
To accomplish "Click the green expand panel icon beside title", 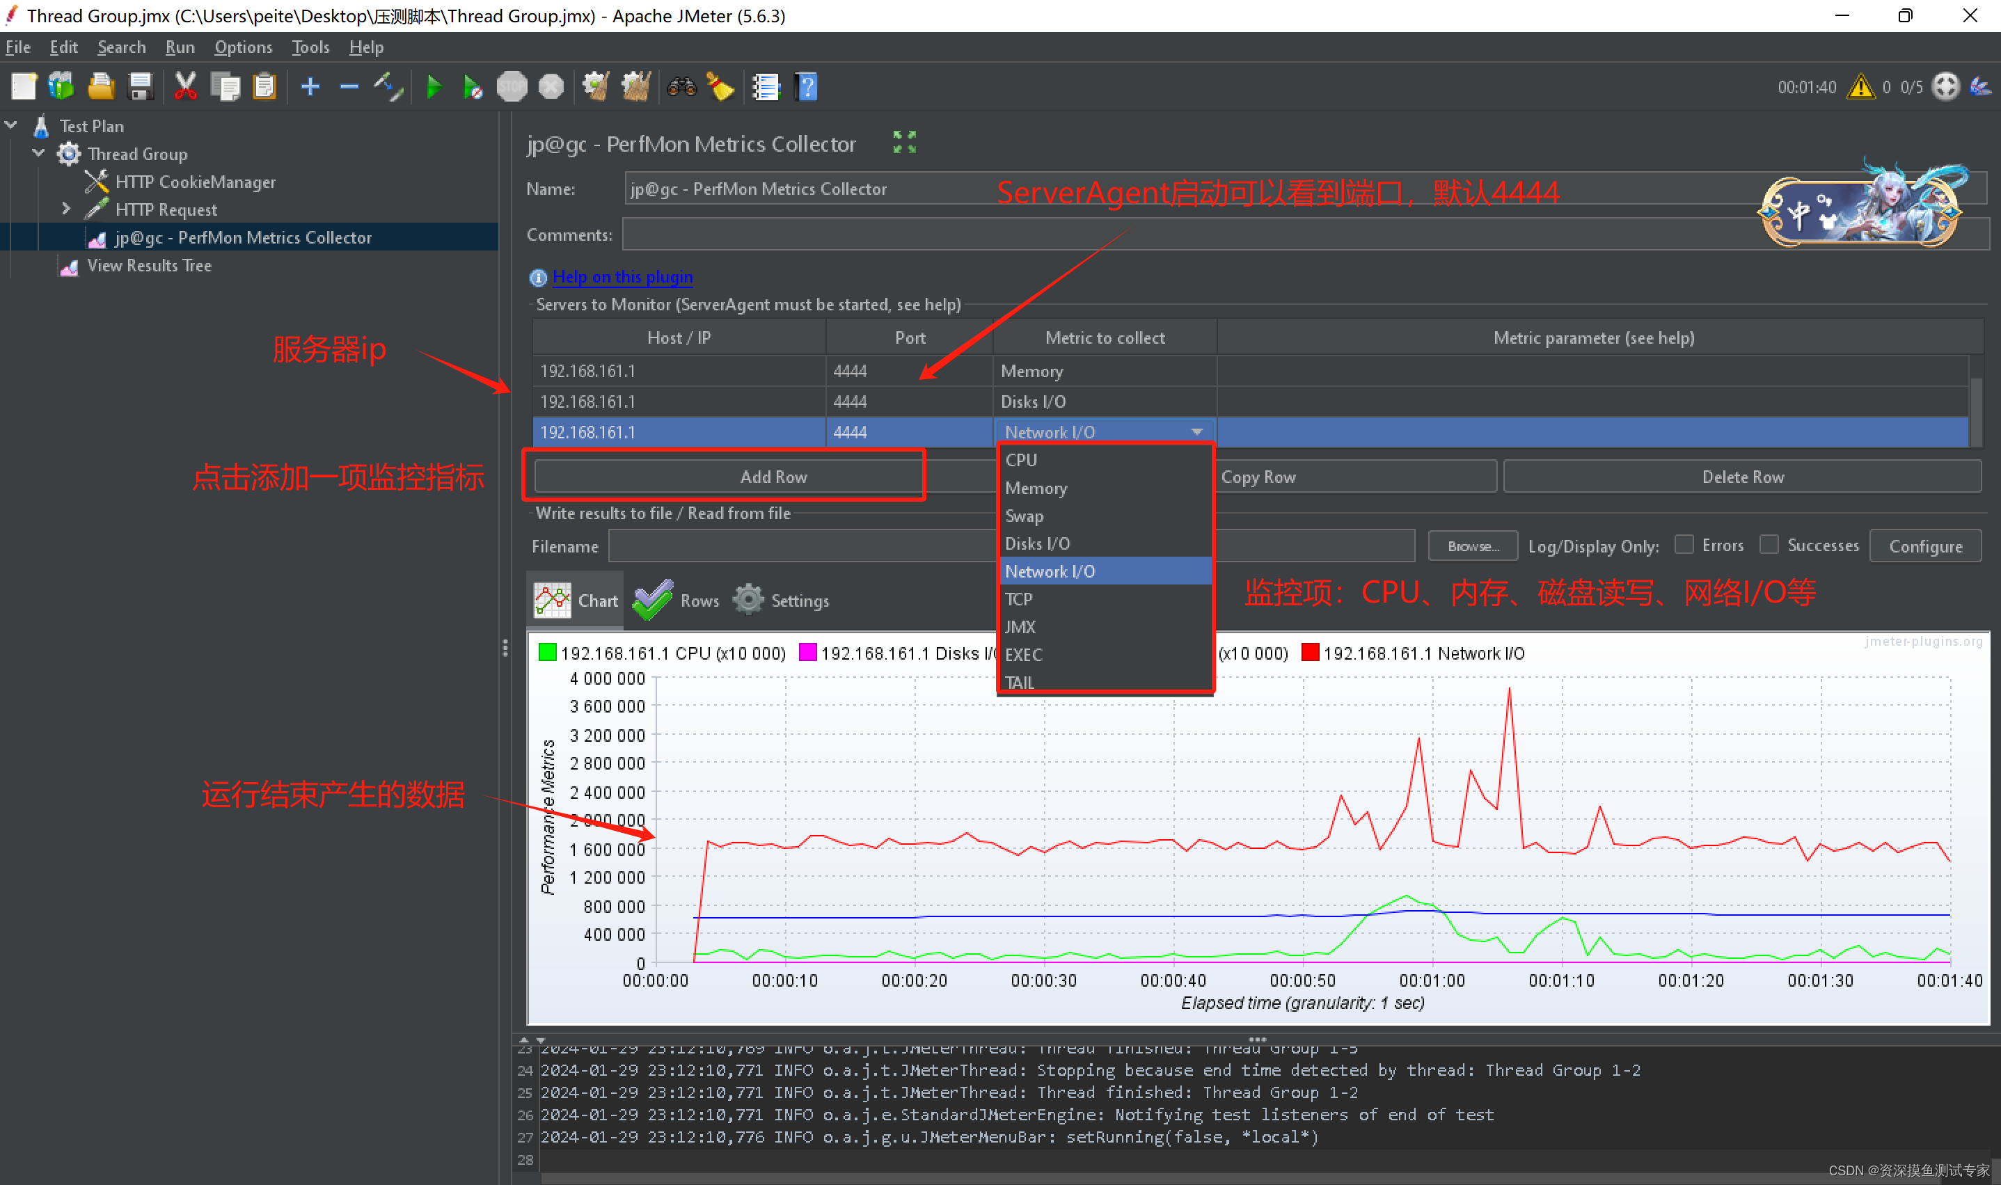I will (904, 143).
